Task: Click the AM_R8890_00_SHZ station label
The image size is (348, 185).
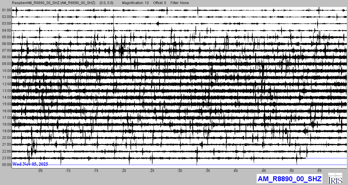Action: pos(290,179)
